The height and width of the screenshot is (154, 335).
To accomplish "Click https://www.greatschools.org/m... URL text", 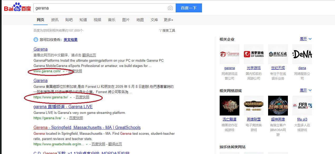I will tap(59, 144).
